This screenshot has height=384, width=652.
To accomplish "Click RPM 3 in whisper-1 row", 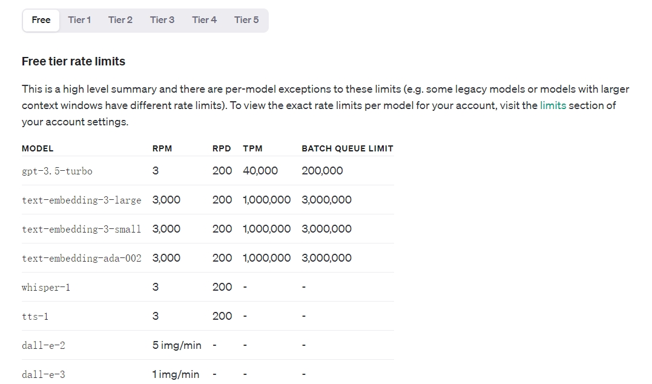I will (x=156, y=287).
